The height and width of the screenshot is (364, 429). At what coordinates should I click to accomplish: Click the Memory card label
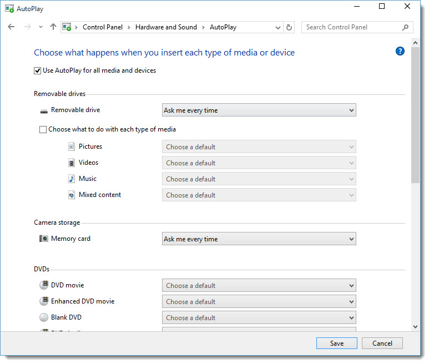click(70, 239)
